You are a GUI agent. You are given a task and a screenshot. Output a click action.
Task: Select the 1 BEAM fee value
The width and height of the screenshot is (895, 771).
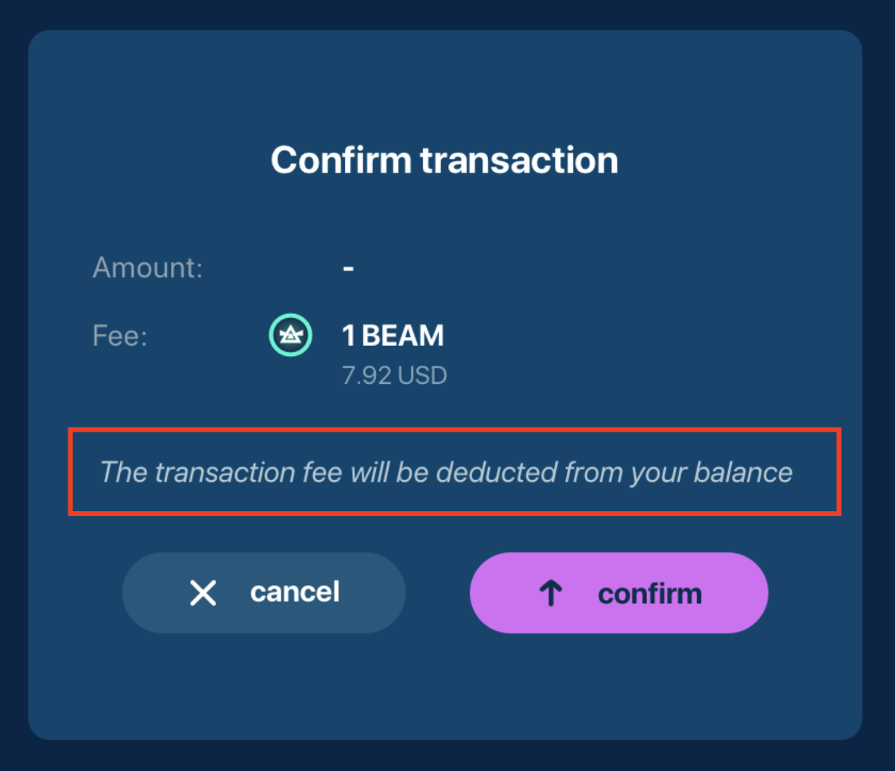393,335
